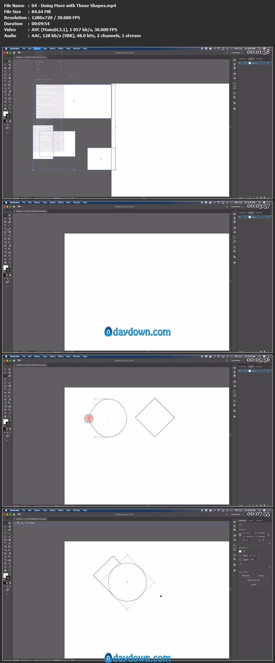Image resolution: width=275 pixels, height=663 pixels.
Task: Open the 45° rotation angle dropdown
Action: pyautogui.click(x=252, y=540)
